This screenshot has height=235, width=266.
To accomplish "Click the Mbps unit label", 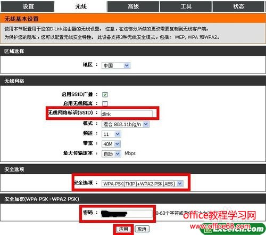I will (x=130, y=153).
